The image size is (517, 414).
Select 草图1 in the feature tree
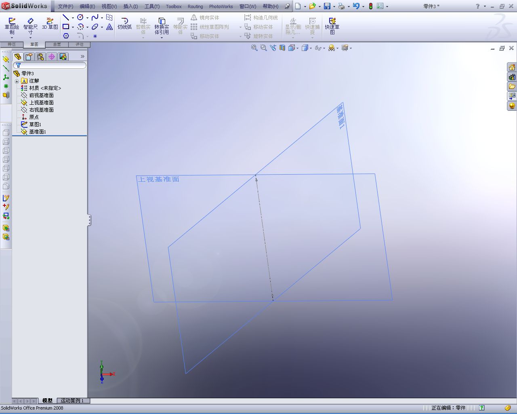tap(35, 125)
